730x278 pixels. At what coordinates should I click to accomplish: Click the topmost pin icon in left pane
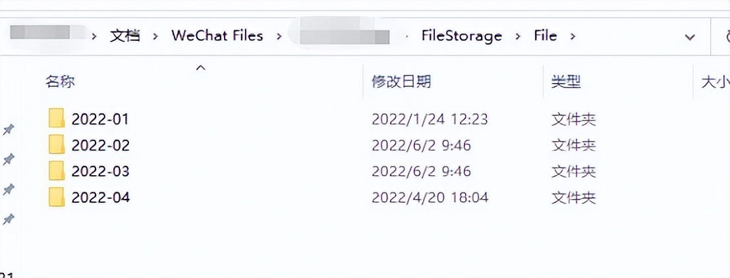tap(9, 129)
